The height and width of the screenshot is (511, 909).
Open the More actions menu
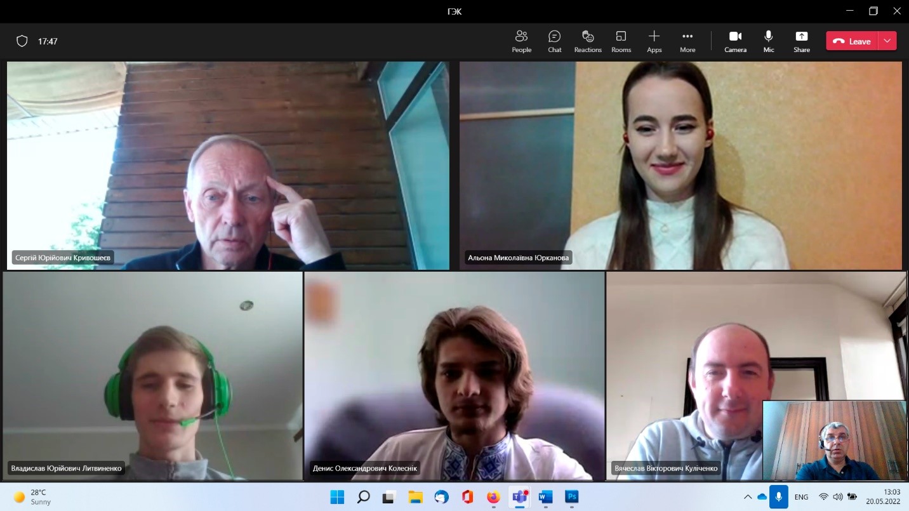pyautogui.click(x=687, y=41)
